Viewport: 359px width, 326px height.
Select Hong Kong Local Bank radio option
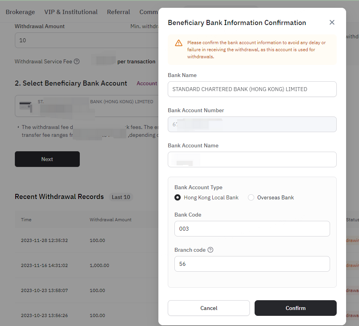tap(178, 197)
